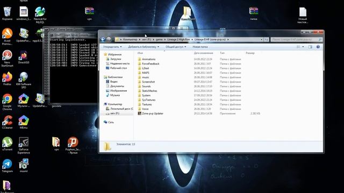Click Lineage 2 High Five breadcrumb segment
The height and width of the screenshot is (193, 344).
(178, 40)
